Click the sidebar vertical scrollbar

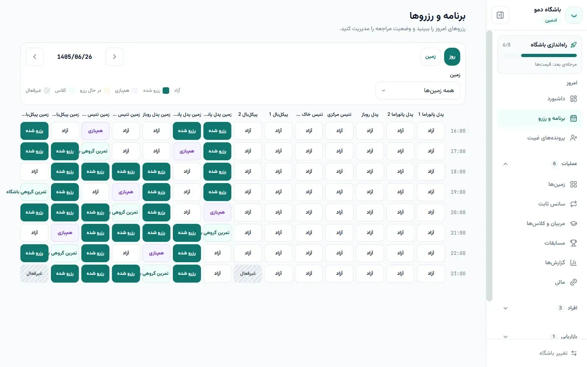tap(489, 166)
